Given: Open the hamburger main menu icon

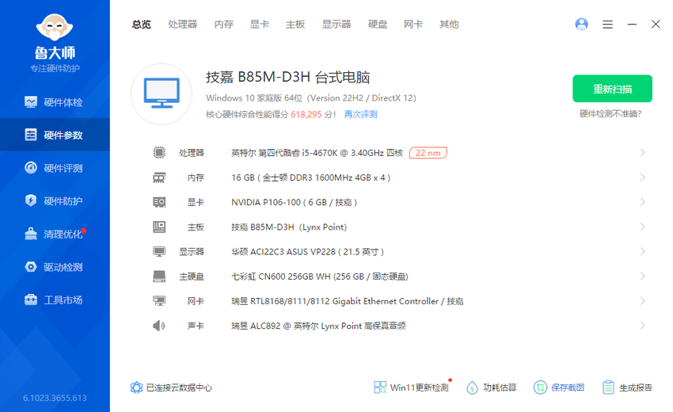Looking at the screenshot, I should [x=607, y=25].
